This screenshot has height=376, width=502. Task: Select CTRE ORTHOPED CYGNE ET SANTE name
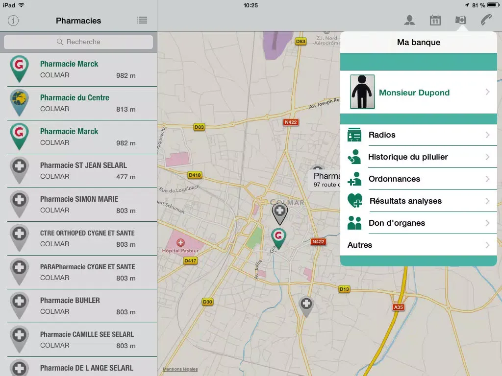coord(87,233)
